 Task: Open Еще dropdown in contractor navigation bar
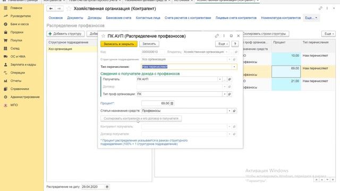coord(311,18)
